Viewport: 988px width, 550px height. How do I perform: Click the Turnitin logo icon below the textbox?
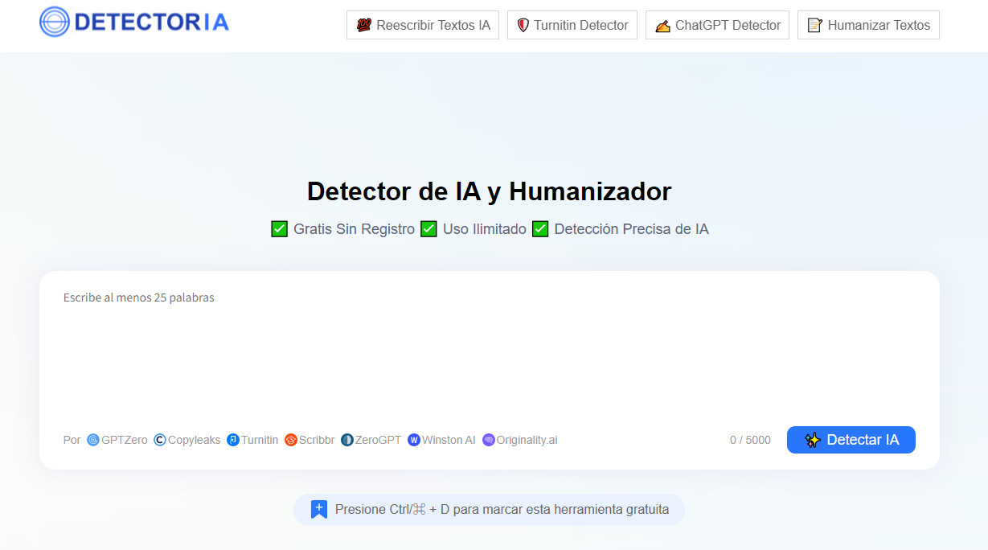pyautogui.click(x=233, y=440)
